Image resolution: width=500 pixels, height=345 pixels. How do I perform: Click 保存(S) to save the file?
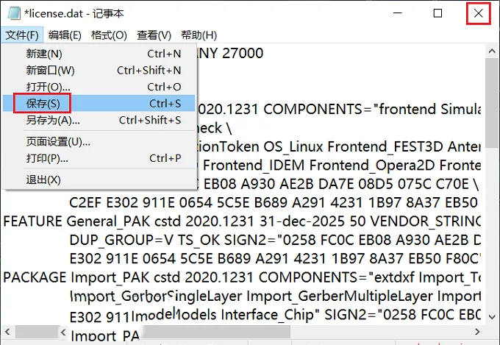coord(99,104)
